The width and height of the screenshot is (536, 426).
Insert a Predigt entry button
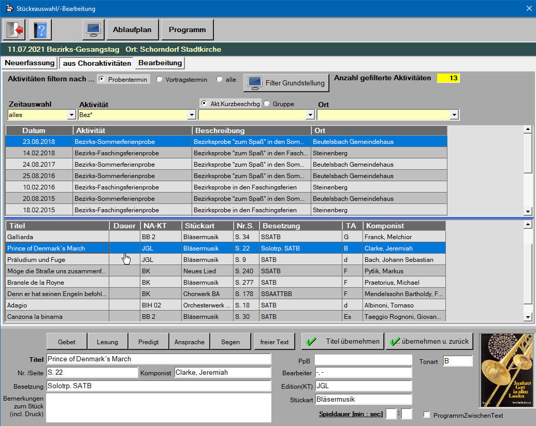[149, 342]
